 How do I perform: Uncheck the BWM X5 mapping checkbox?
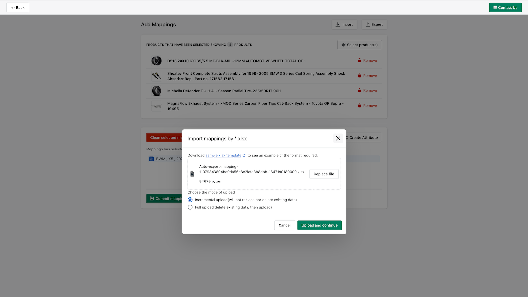(x=151, y=159)
